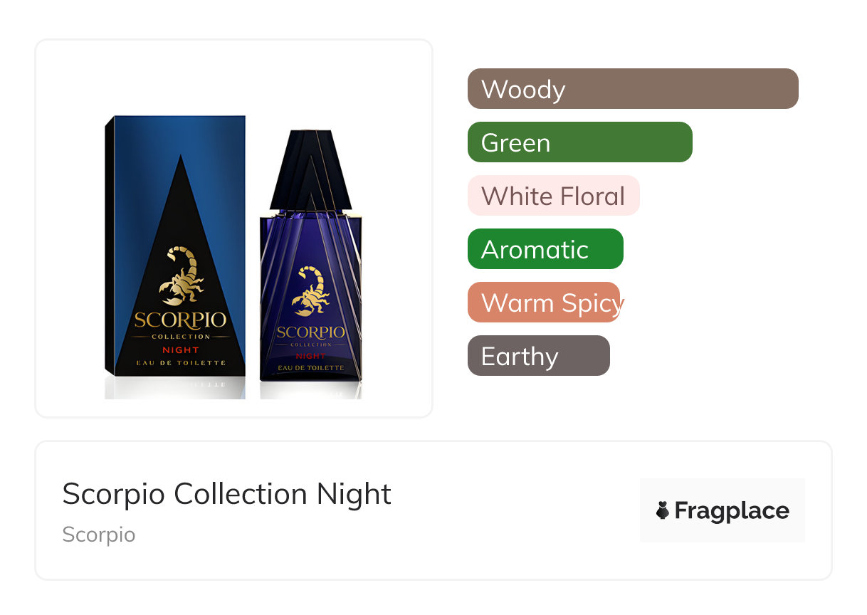Click the Fragplace wordmark text
867x615 pixels.
click(732, 510)
